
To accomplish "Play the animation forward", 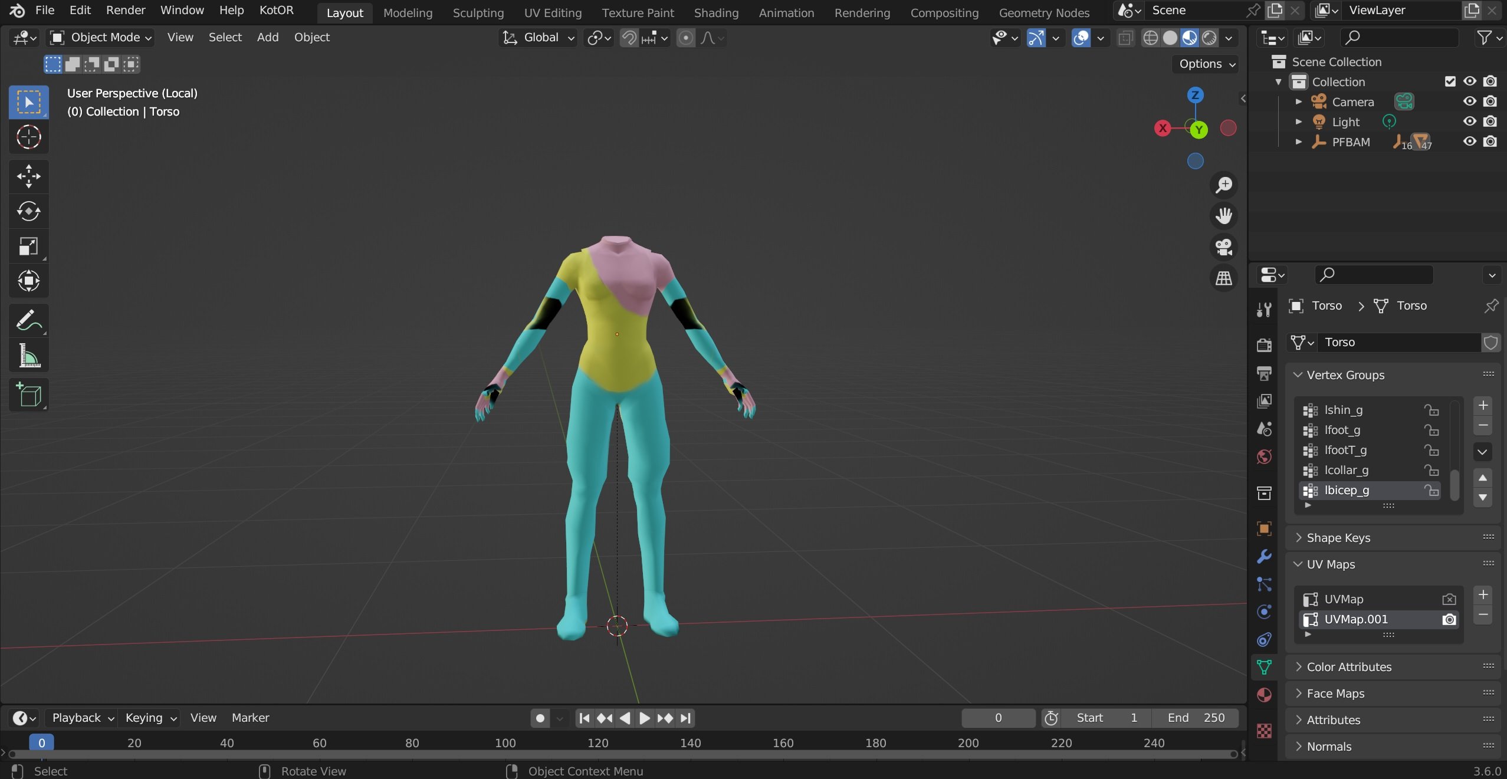I will click(644, 718).
